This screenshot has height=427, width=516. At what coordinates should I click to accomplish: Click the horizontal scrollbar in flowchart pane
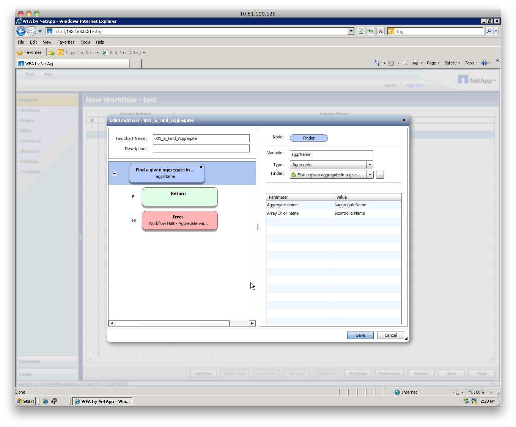[172, 323]
